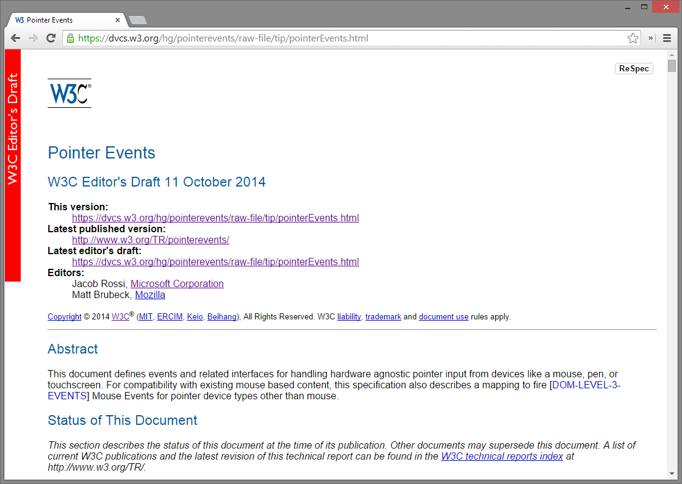
Task: Open the latest published version link
Action: [x=150, y=240]
